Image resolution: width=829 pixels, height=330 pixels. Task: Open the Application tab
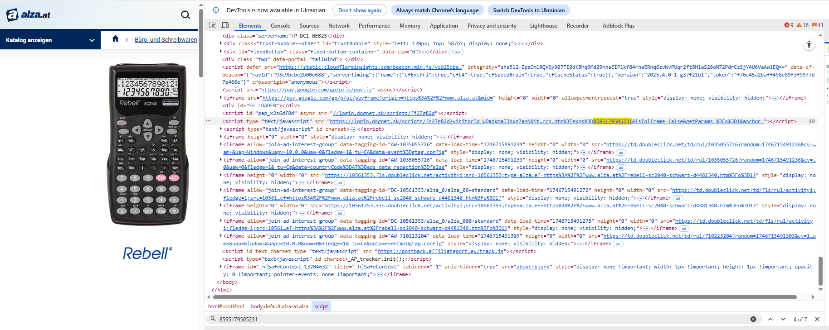444,26
